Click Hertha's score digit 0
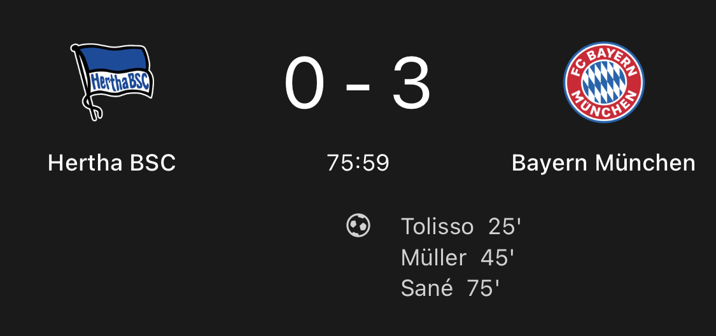Screen dimensions: 716x336 (305, 83)
